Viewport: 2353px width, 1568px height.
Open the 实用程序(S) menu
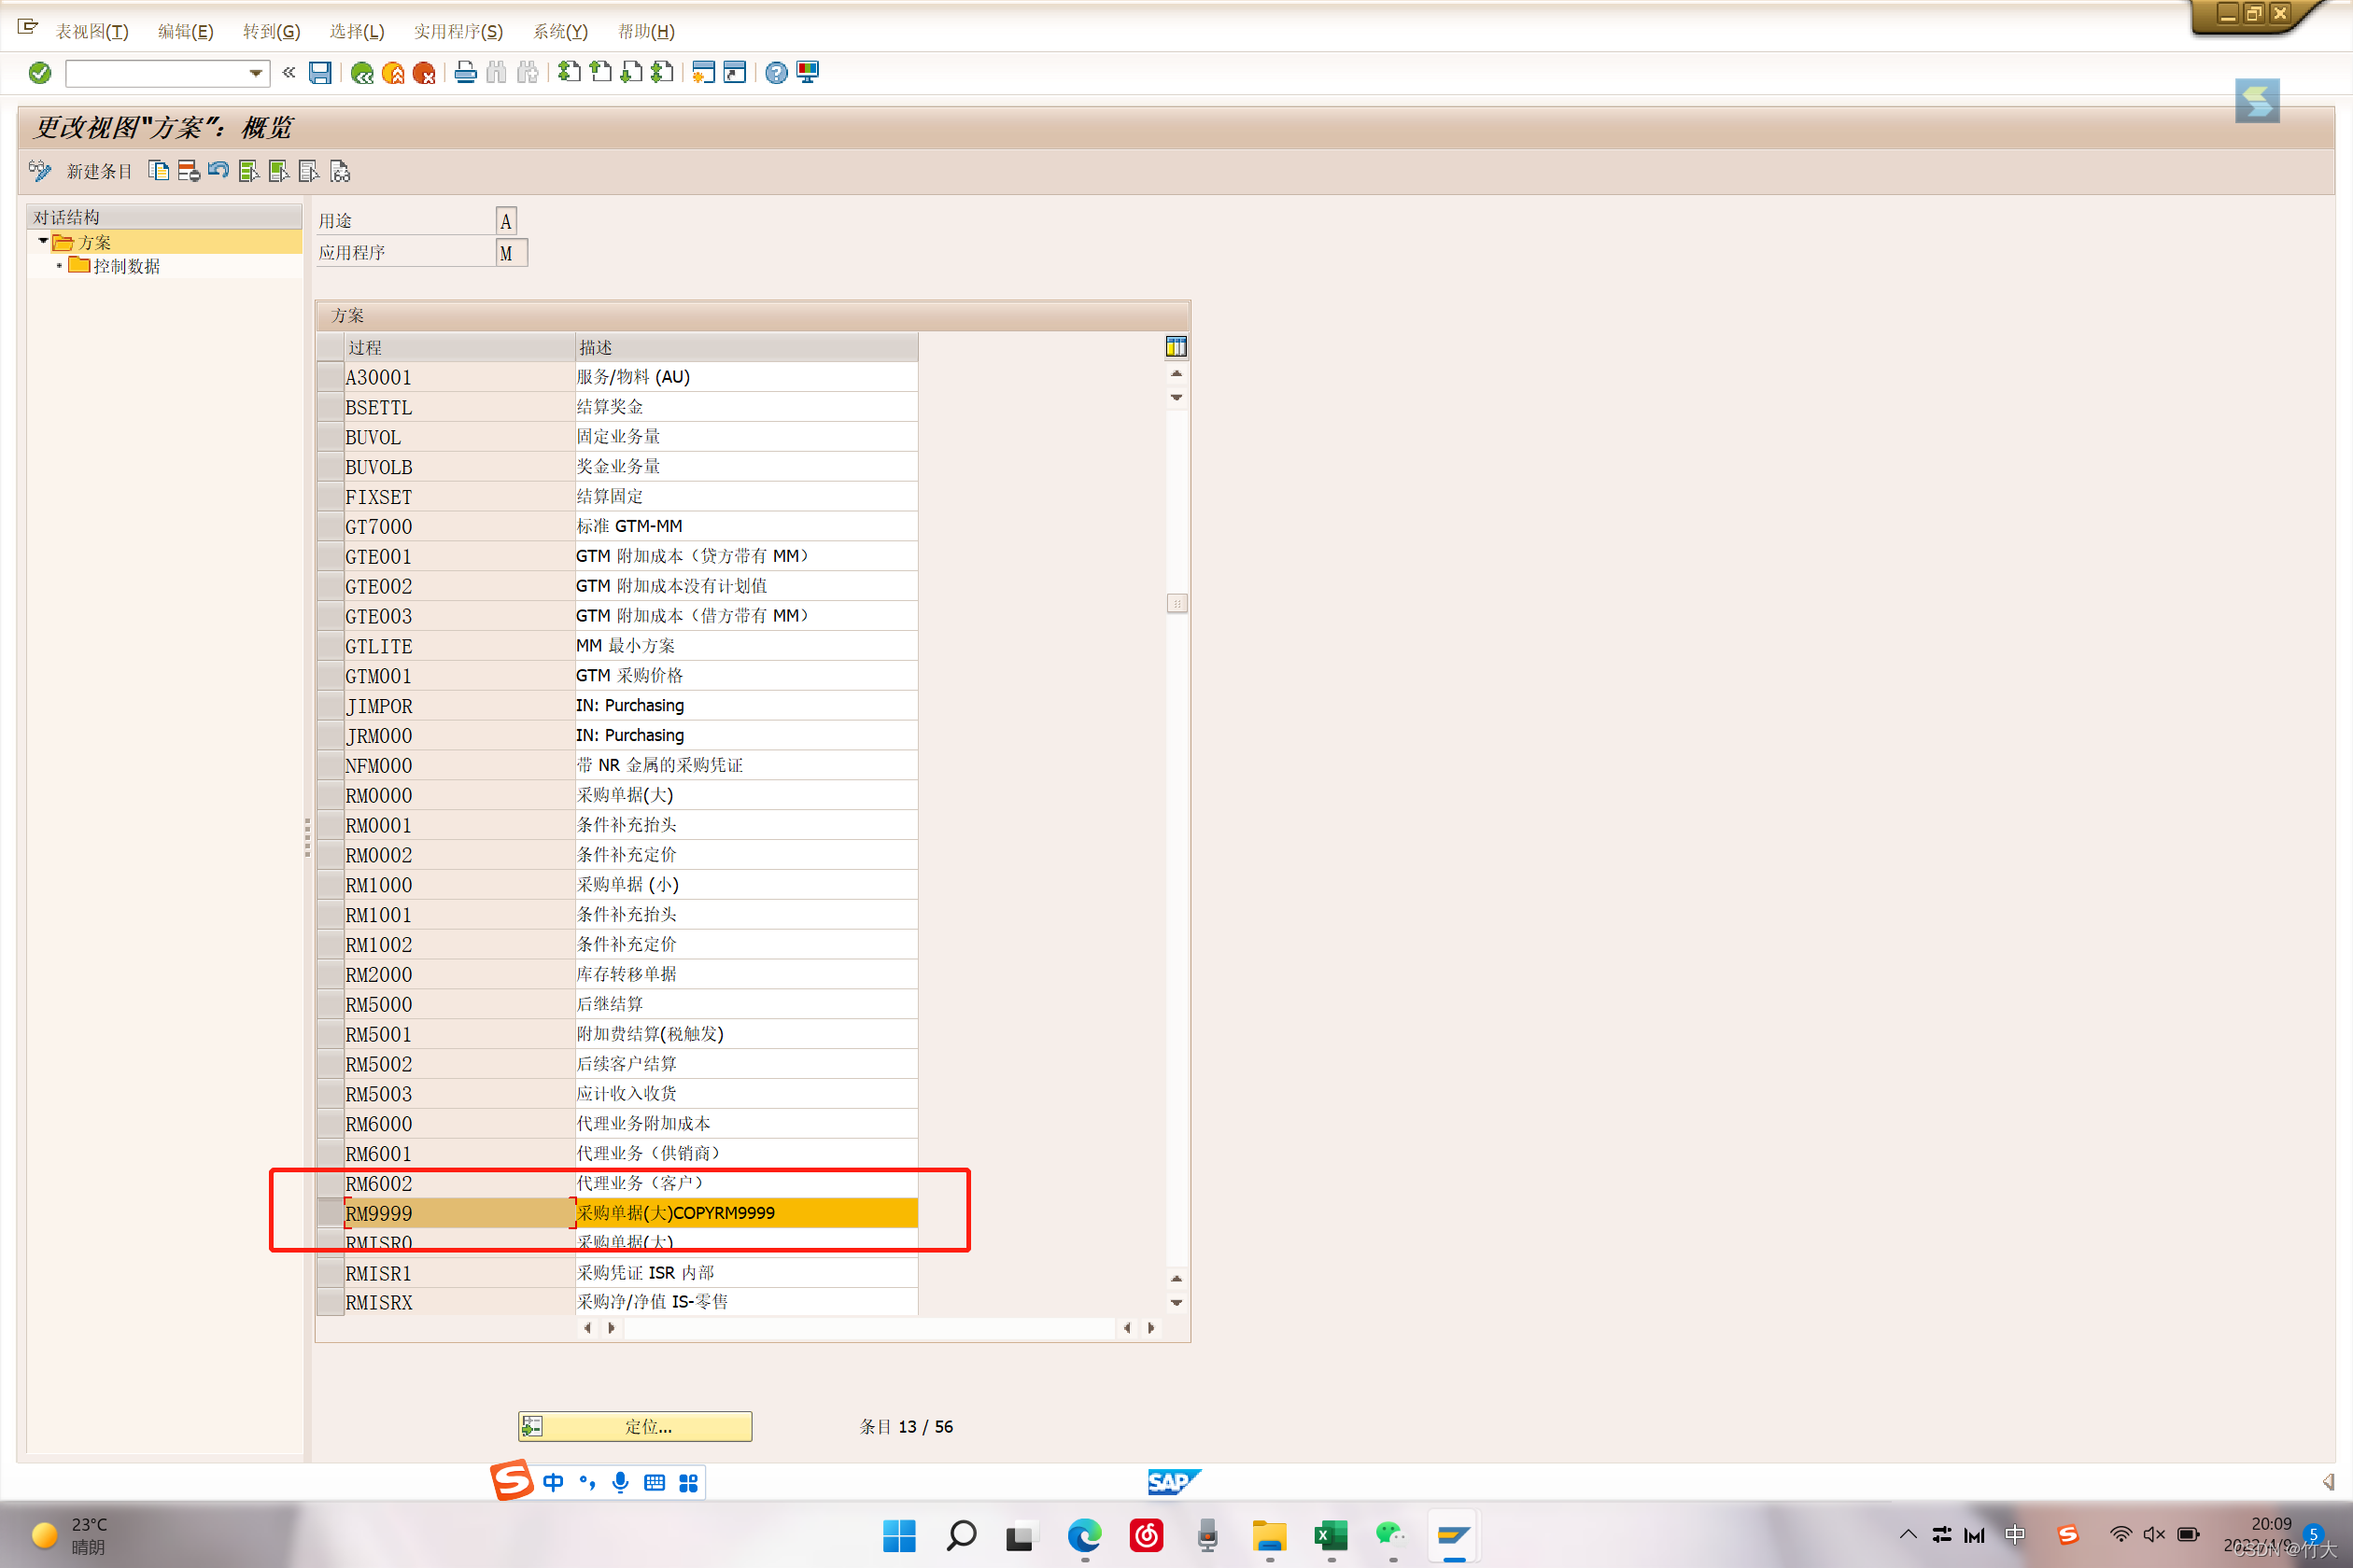point(458,31)
